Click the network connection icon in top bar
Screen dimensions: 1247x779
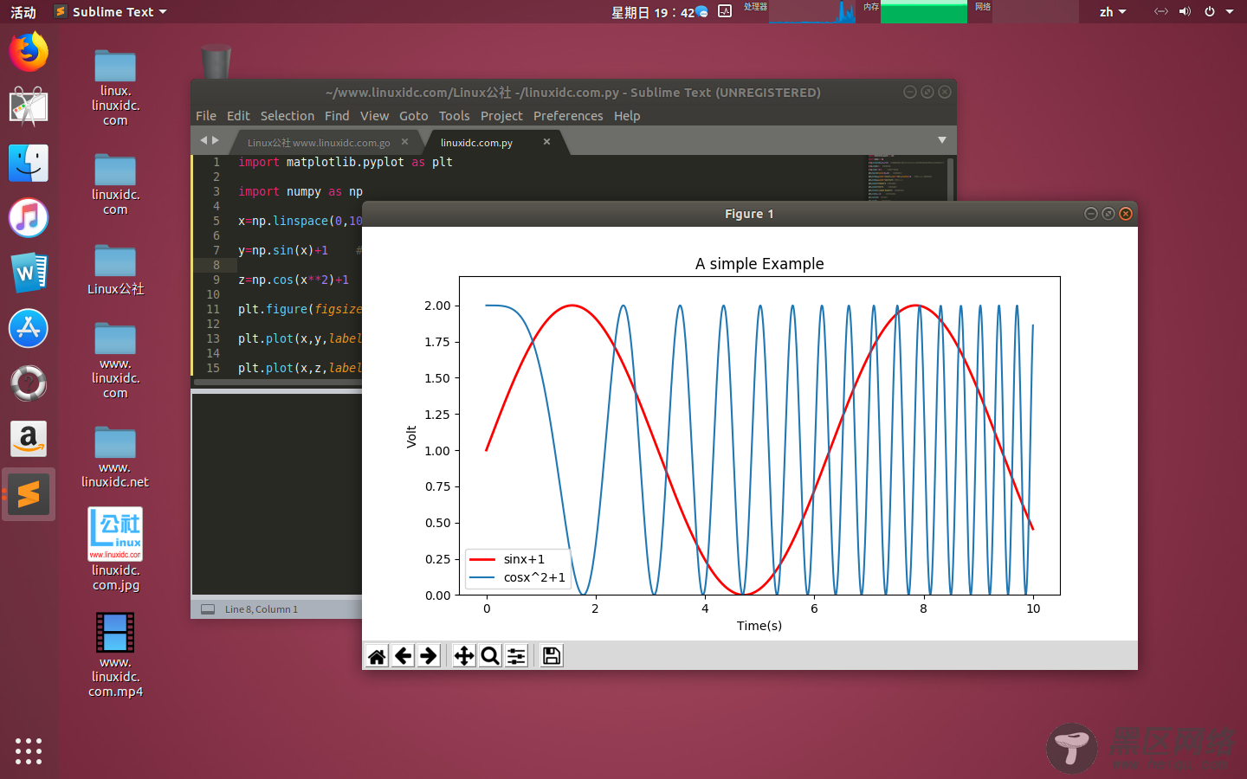click(x=1161, y=11)
